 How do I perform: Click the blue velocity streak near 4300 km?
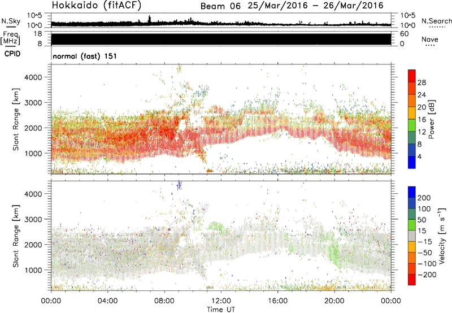coord(179,185)
